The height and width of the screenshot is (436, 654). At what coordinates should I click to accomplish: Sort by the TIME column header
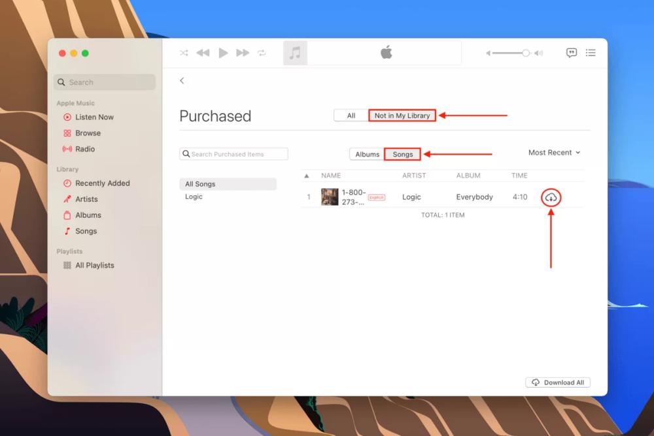(519, 176)
